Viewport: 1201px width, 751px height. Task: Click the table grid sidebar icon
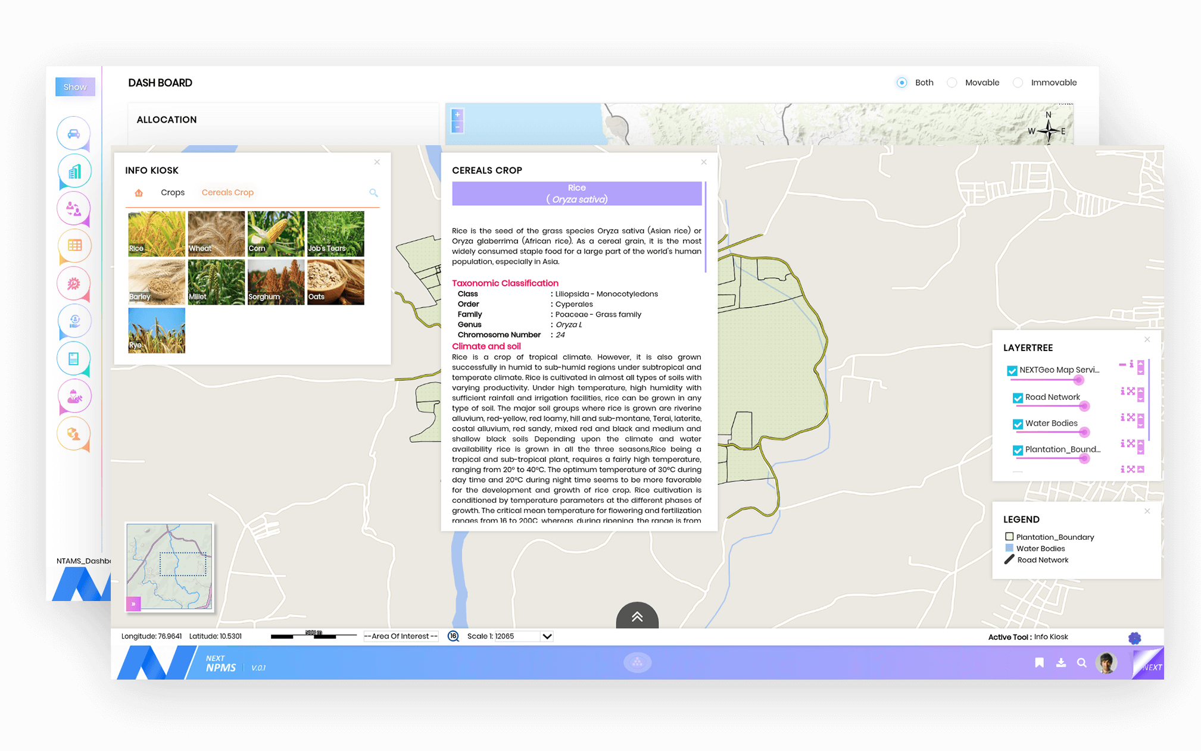point(74,245)
